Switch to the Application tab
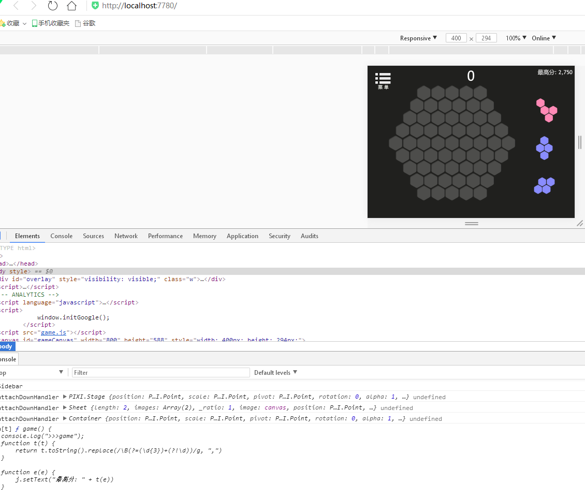 (242, 236)
